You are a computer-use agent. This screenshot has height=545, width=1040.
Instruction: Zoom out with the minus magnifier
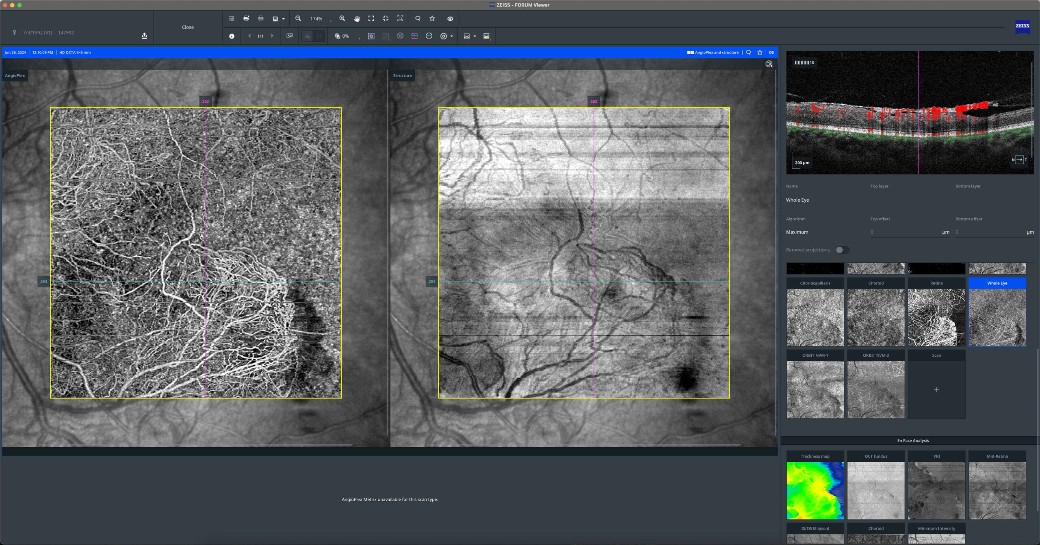(x=298, y=19)
